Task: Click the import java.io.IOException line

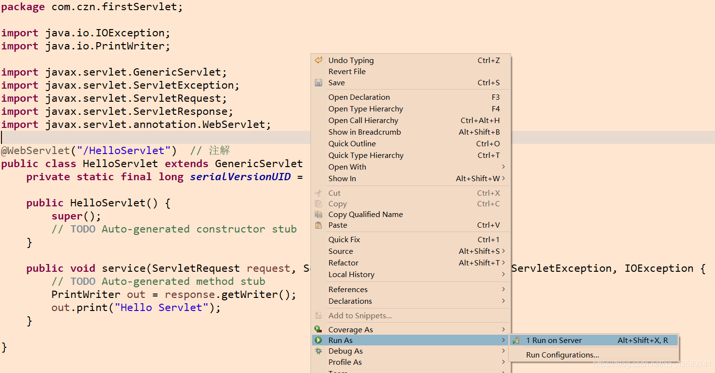Action: pyautogui.click(x=86, y=33)
